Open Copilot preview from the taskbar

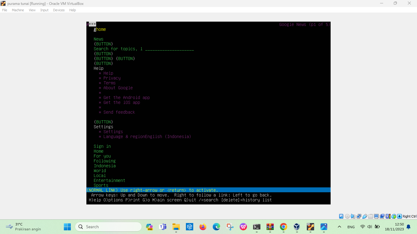click(149, 227)
